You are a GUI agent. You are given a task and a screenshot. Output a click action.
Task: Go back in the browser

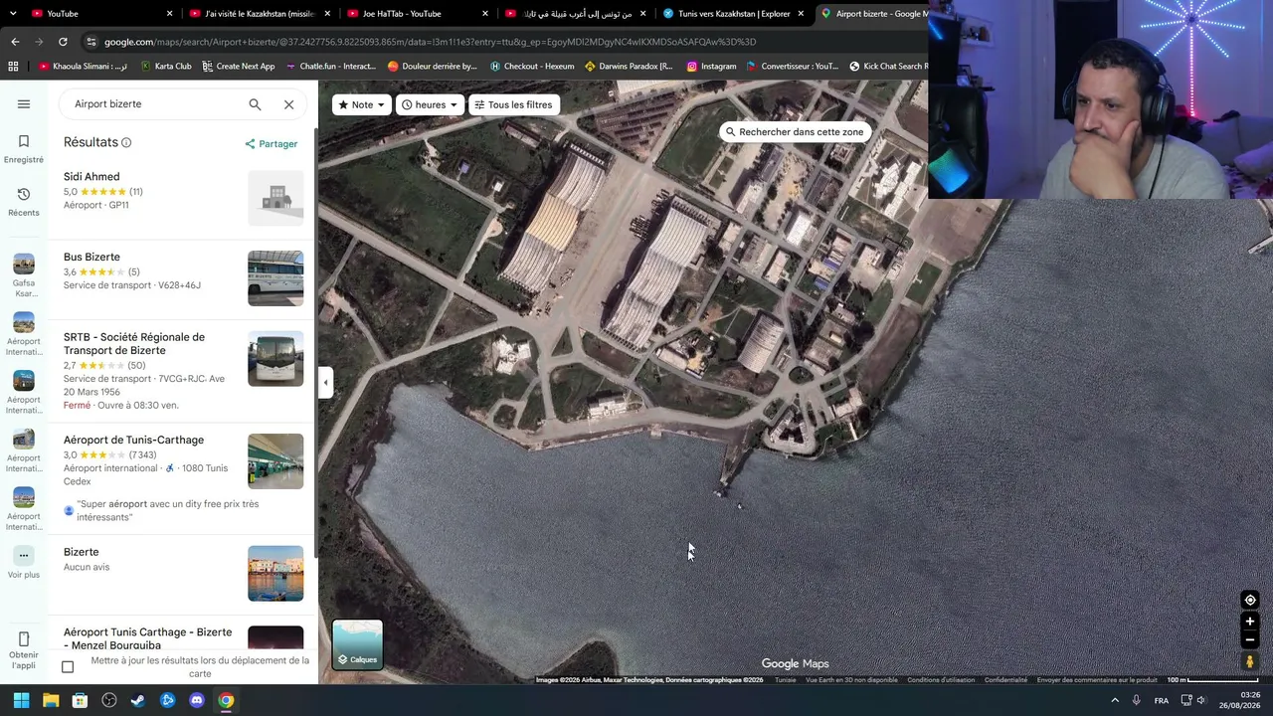tap(15, 42)
